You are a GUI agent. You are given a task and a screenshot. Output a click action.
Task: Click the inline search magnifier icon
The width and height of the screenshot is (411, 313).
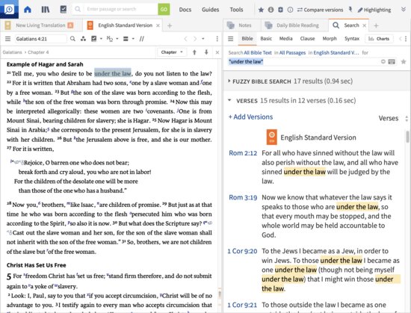point(72,39)
